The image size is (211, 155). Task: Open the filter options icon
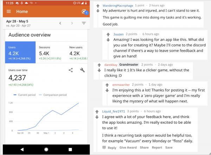coord(84,23)
